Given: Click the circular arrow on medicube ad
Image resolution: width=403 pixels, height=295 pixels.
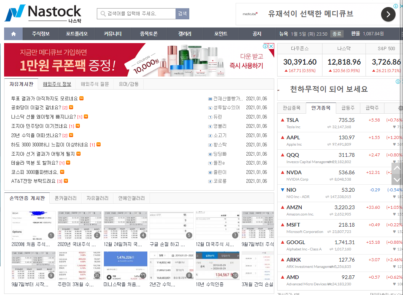Looking at the screenshot, I should (x=388, y=14).
